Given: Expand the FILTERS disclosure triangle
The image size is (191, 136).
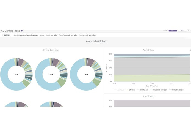Looking at the screenshot, I should (3, 35).
